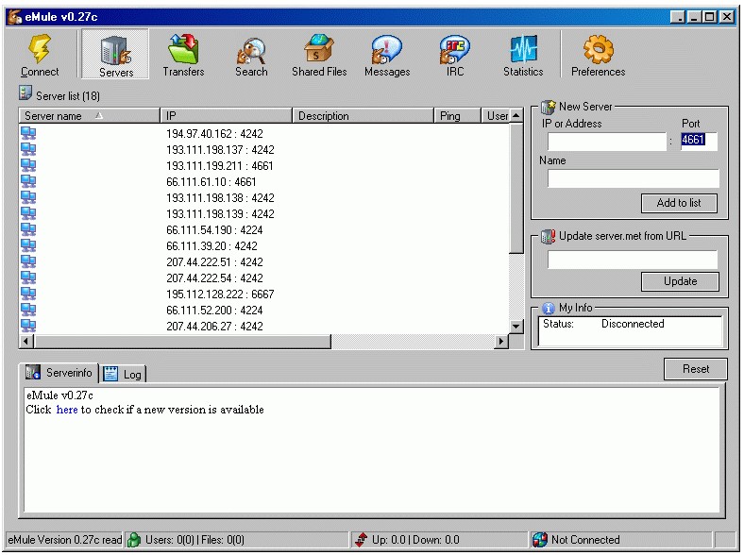The height and width of the screenshot is (555, 744).
Task: Click the 'here' new version link
Action: [67, 410]
